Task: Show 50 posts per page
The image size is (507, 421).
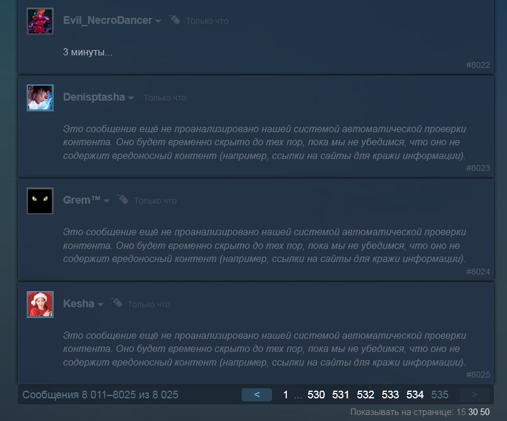Action: (x=485, y=412)
